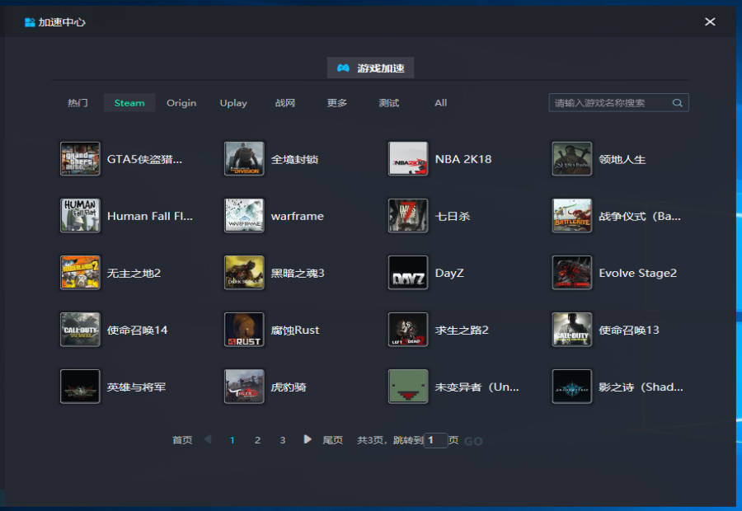Click the 游戏加速 header button
The image size is (742, 511).
(x=370, y=68)
